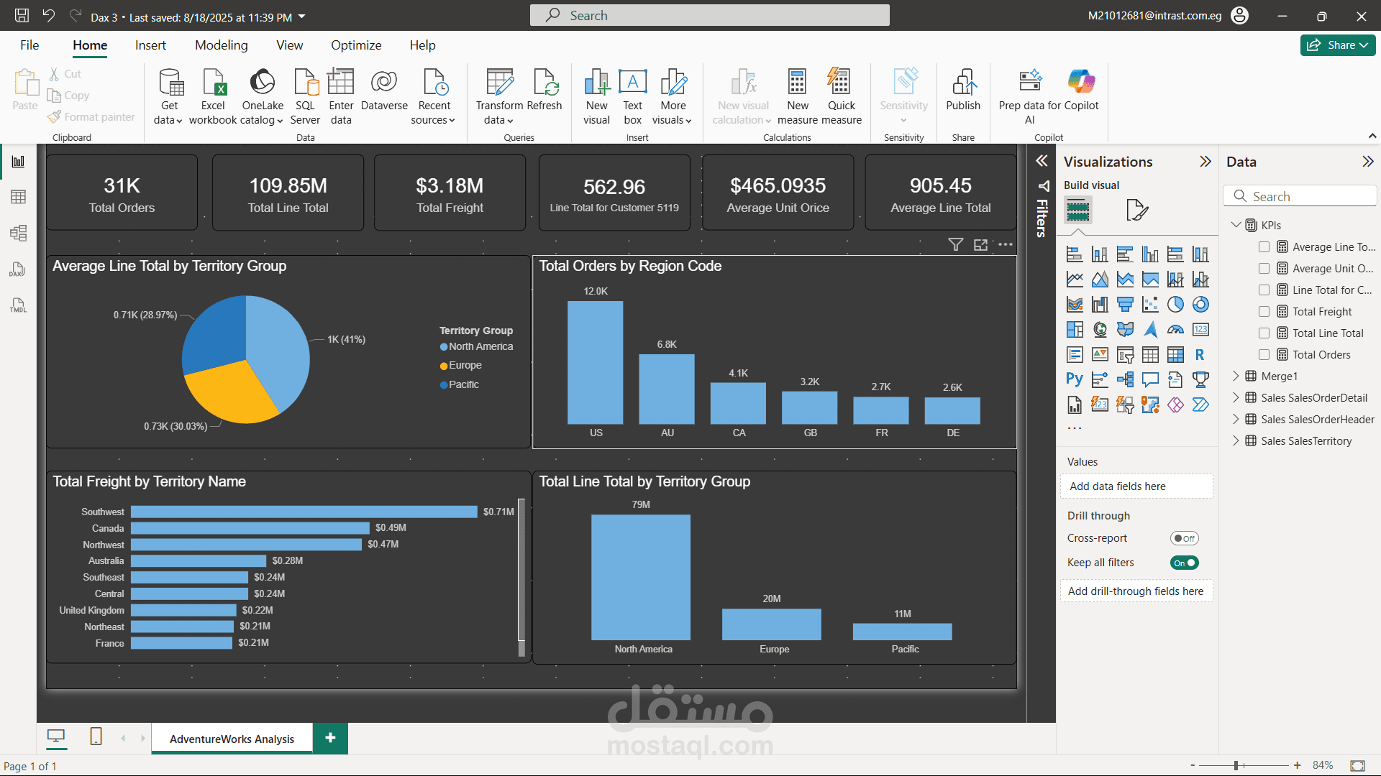
Task: Click Publish in the ribbon
Action: pyautogui.click(x=963, y=91)
